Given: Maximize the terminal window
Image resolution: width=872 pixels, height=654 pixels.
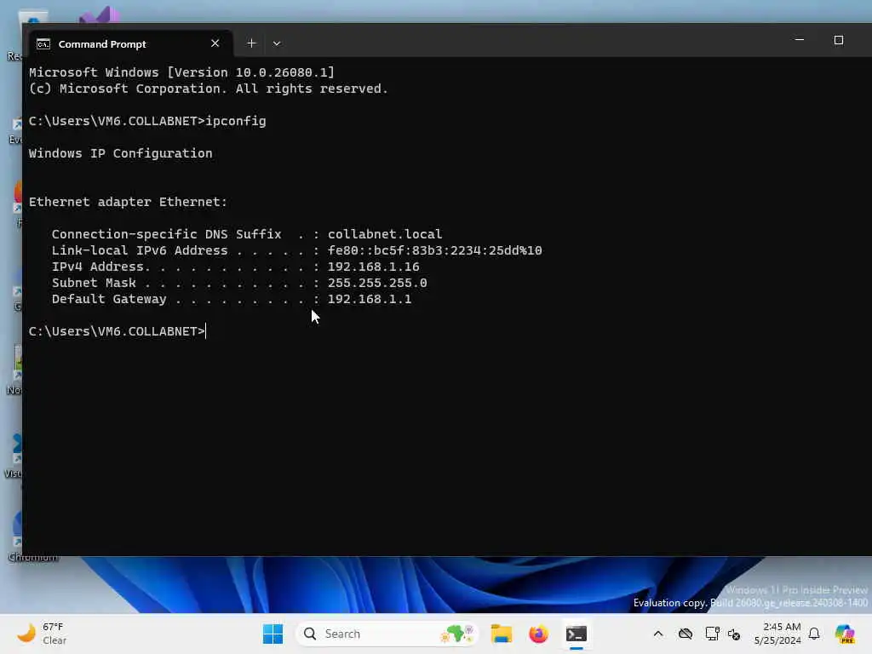Looking at the screenshot, I should tap(839, 40).
